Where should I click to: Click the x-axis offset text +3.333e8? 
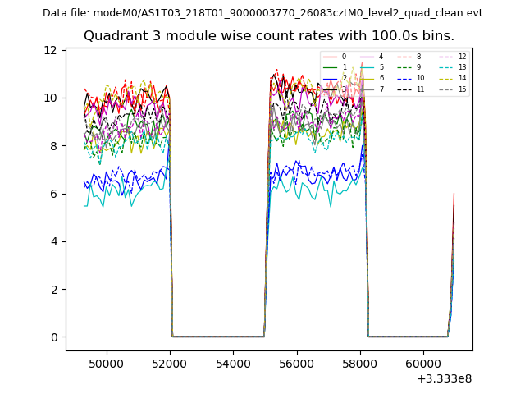coord(444,378)
